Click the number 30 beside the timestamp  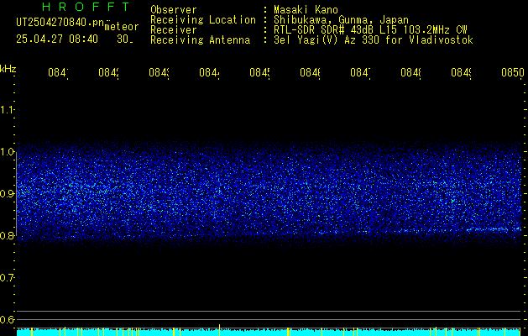[124, 39]
